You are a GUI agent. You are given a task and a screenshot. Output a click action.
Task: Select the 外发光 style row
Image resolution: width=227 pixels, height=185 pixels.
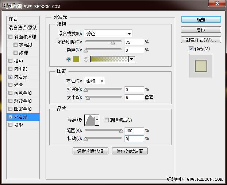tap(23, 117)
